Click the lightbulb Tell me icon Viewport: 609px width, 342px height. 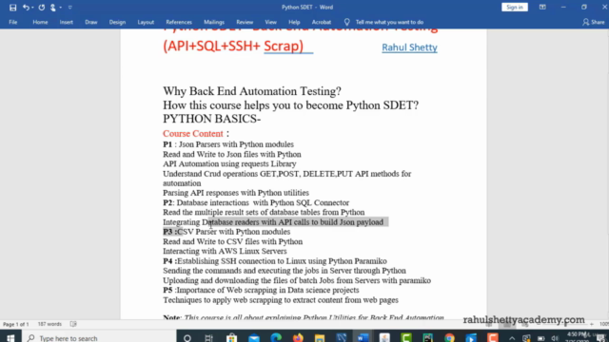(346, 22)
